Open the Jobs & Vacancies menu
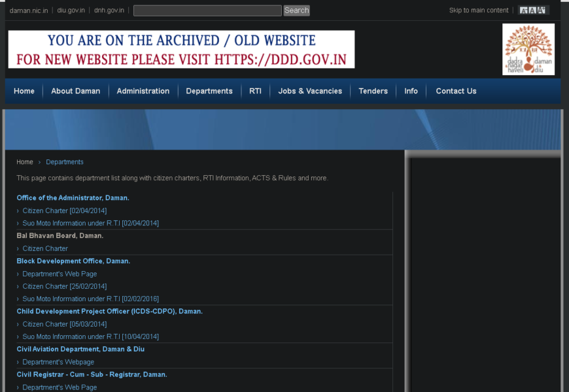Screen dimensions: 569x392 (x=310, y=91)
